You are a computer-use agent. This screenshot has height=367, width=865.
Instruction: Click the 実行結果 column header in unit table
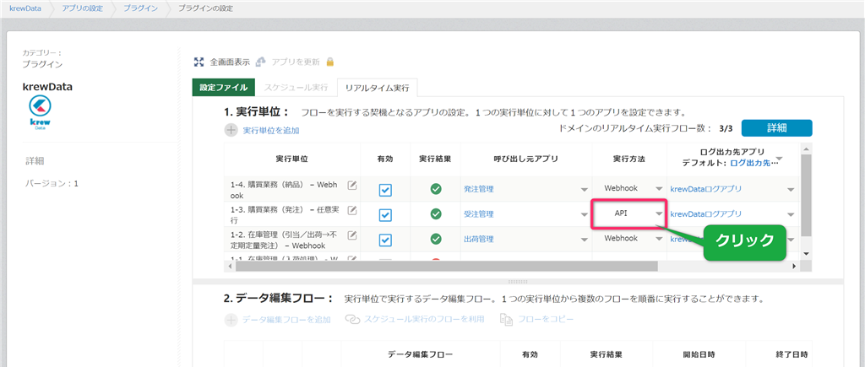[x=435, y=159]
